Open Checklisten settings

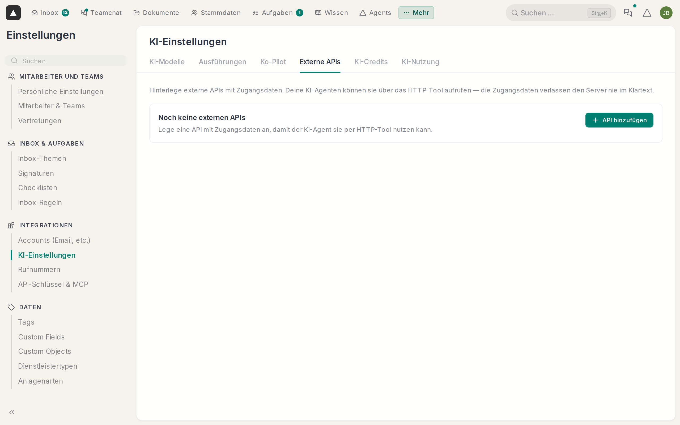pyautogui.click(x=38, y=188)
